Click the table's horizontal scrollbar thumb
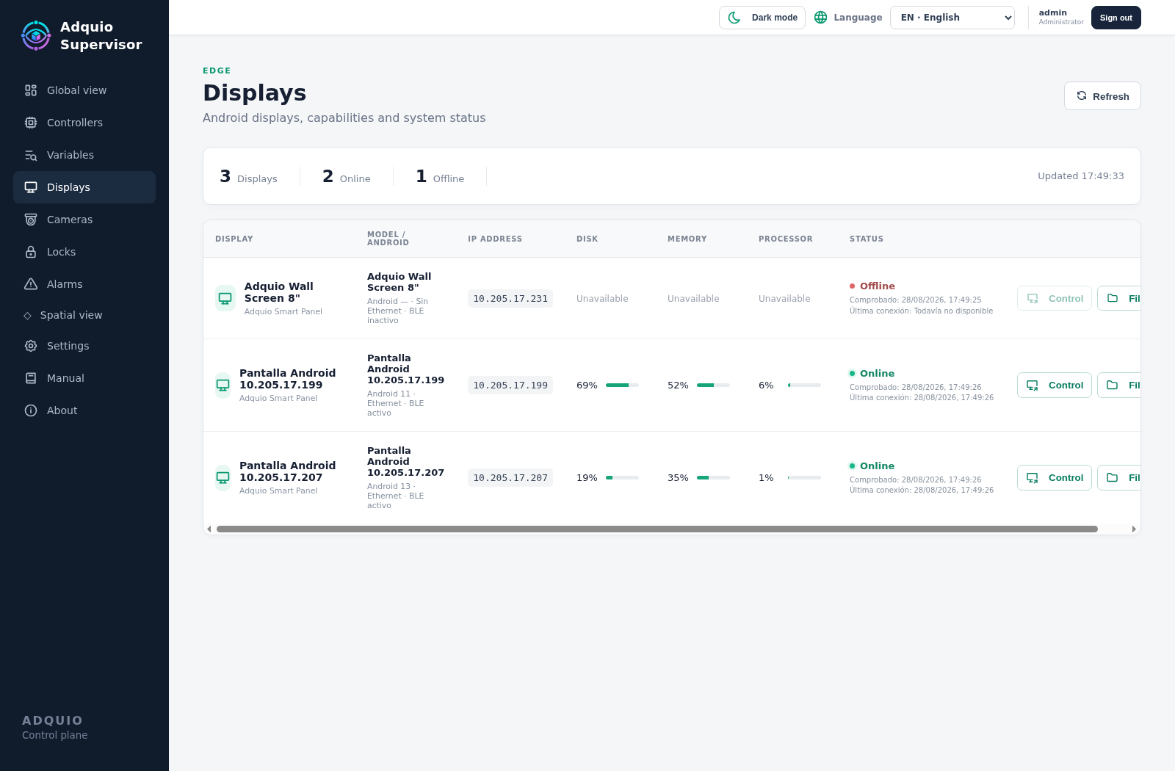The image size is (1175, 771). (657, 529)
